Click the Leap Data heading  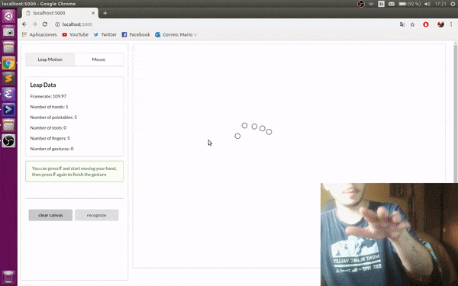[x=43, y=85]
